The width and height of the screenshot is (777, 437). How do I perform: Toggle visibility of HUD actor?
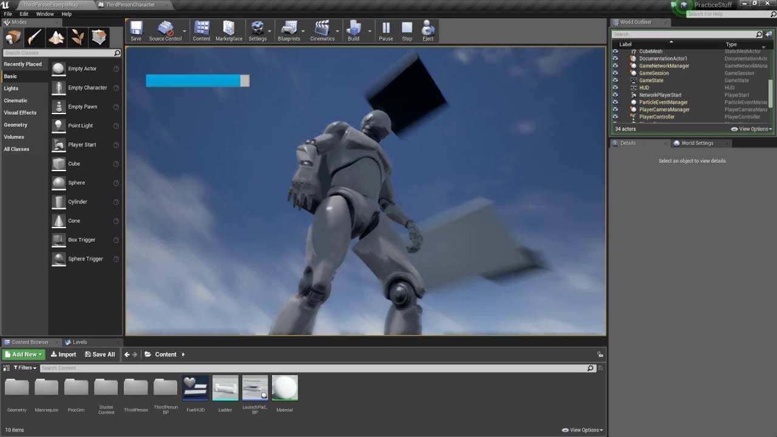tap(615, 88)
